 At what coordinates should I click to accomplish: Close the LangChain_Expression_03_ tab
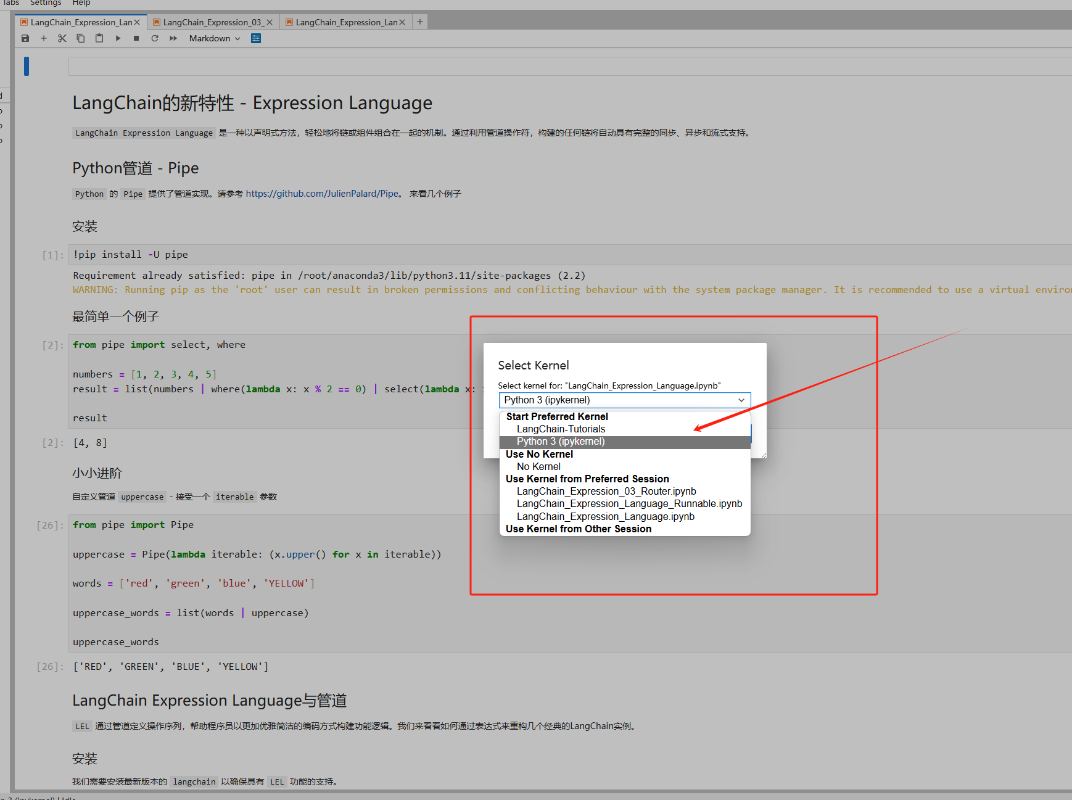pos(270,22)
